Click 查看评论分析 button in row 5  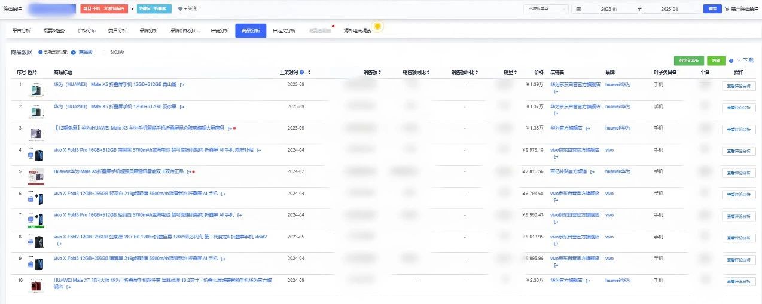[739, 173]
